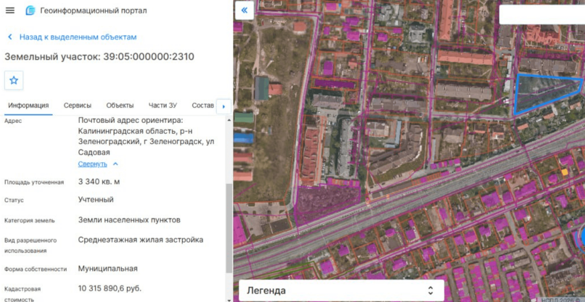Select the Объекты tab
This screenshot has height=302, width=585.
[x=120, y=105]
